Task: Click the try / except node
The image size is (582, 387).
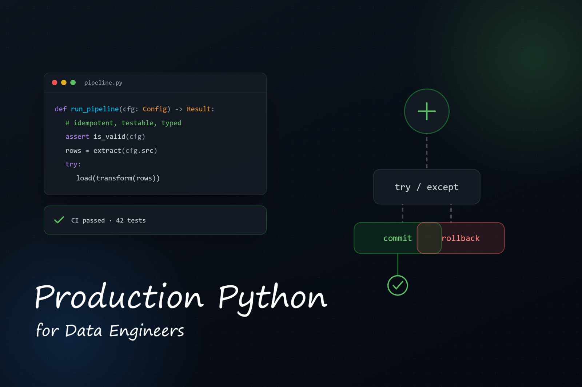Action: point(427,187)
